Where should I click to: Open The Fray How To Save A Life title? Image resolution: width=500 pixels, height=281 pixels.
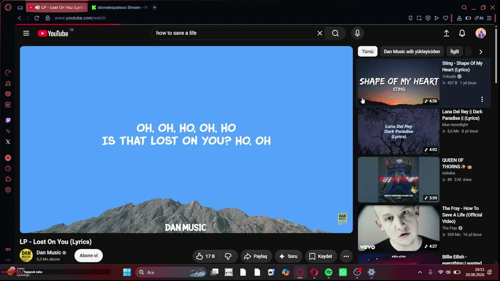pos(462,215)
